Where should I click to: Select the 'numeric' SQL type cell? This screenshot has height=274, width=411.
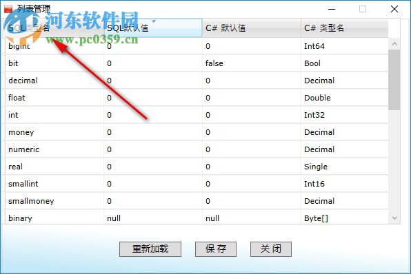[x=54, y=149]
